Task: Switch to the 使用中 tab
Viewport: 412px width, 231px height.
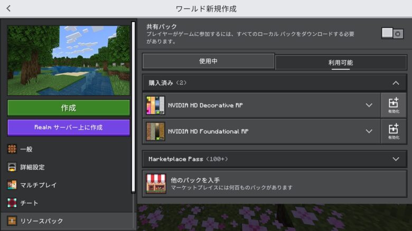Action: point(208,61)
